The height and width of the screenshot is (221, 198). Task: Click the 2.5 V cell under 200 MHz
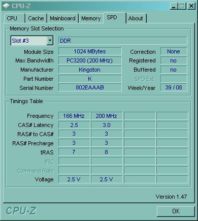(x=107, y=179)
